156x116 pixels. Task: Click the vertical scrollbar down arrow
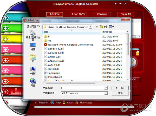(x=127, y=79)
